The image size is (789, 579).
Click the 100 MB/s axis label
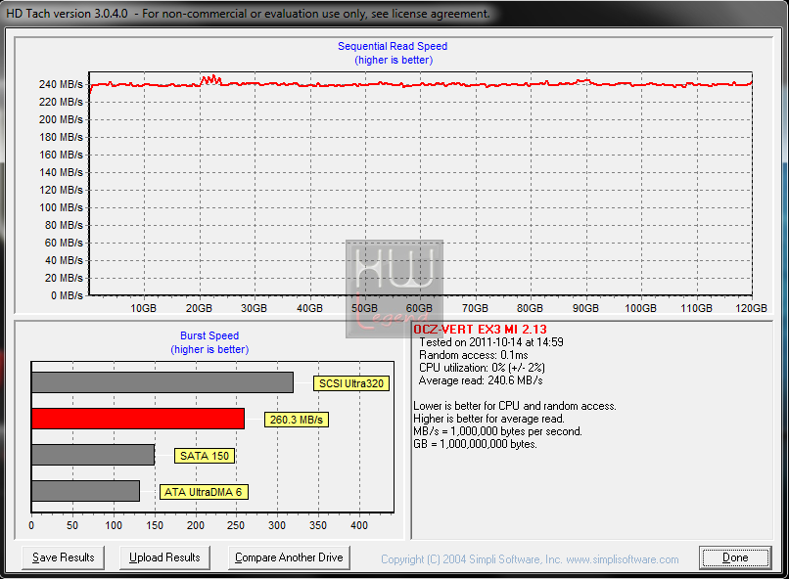61,207
